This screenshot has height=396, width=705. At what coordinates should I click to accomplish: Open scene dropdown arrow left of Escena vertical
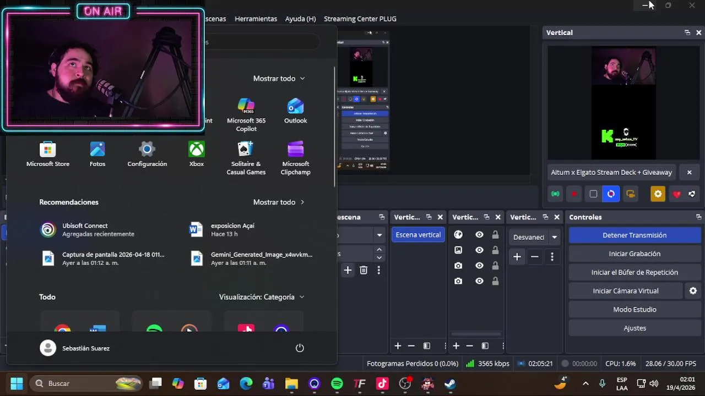pos(379,235)
